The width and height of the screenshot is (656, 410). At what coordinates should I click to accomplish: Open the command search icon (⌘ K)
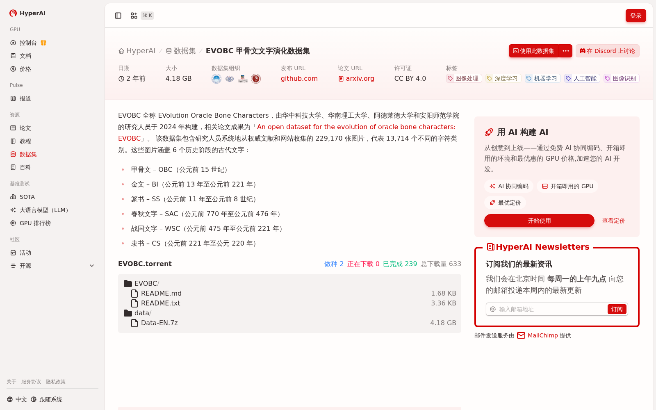point(134,16)
